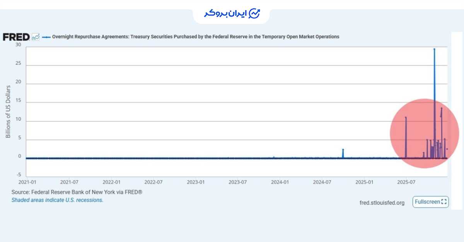This screenshot has width=464, height=242.
Task: Click the 2025-07 x-axis label
Action: pos(406,181)
